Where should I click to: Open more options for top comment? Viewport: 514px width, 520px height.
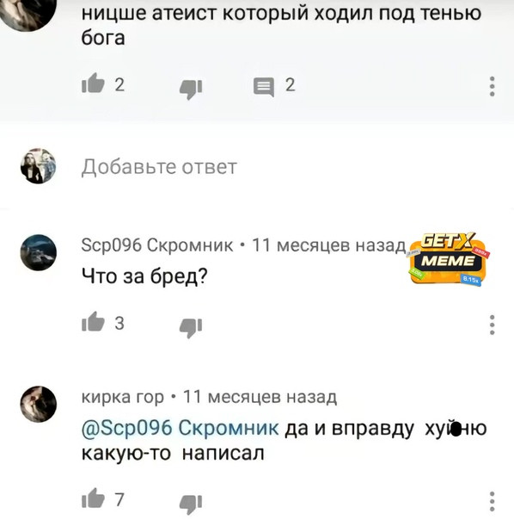[x=493, y=87]
